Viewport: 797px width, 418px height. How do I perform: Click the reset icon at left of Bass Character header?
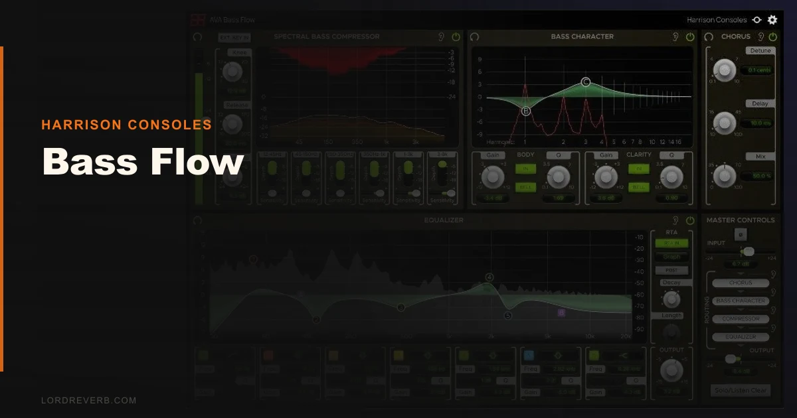pos(474,37)
